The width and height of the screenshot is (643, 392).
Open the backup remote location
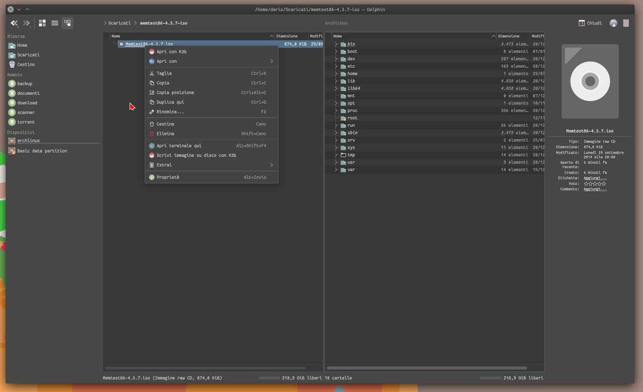click(x=25, y=84)
